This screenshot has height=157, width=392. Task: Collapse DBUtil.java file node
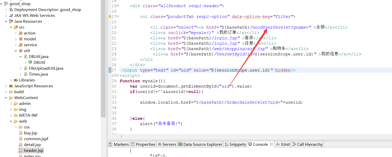point(21,56)
